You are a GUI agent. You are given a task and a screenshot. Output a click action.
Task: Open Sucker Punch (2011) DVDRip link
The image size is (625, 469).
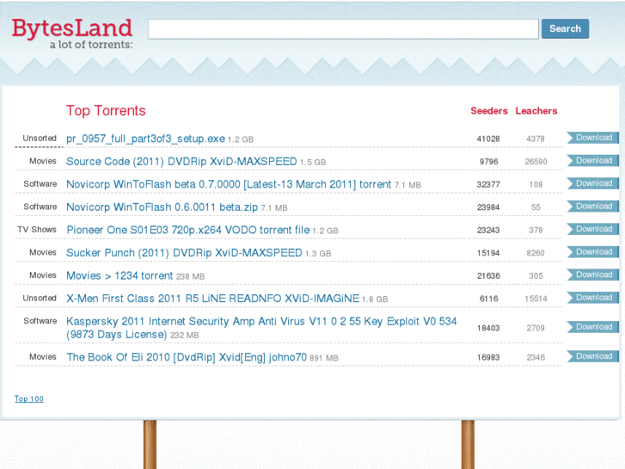[x=184, y=253]
